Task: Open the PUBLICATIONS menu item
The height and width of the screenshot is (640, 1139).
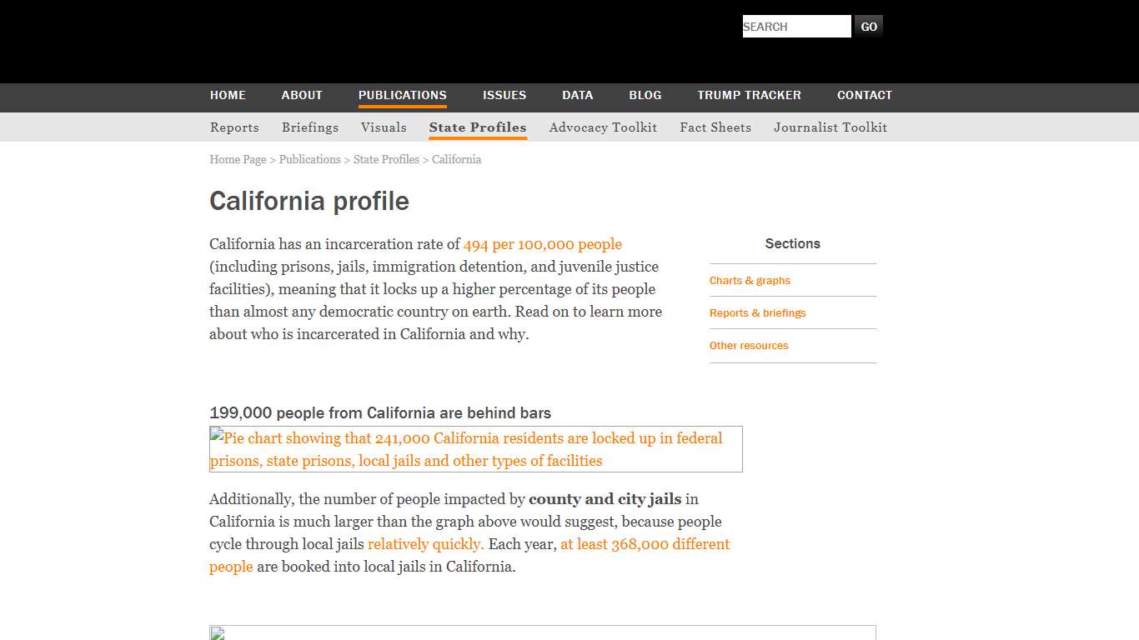Action: 402,95
